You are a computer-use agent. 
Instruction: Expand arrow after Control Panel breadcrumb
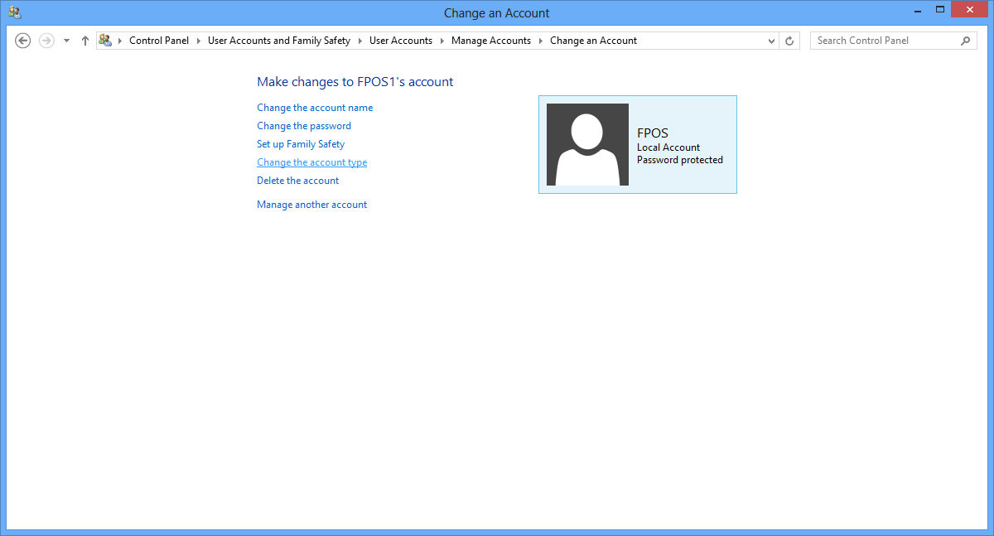(199, 41)
